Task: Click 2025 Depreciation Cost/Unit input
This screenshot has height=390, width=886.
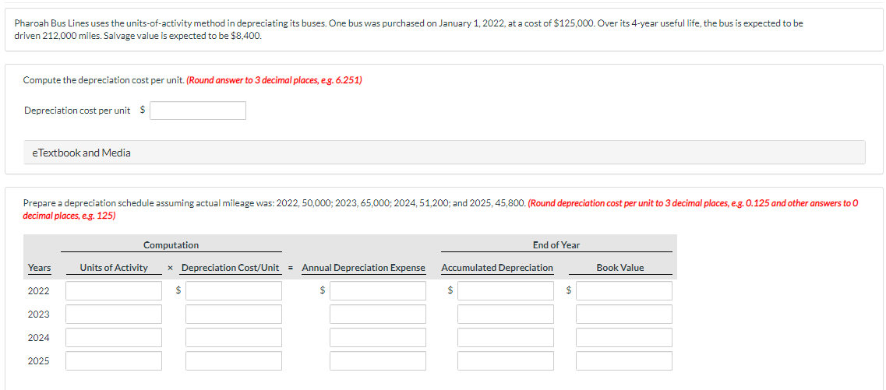Action: click(x=234, y=361)
